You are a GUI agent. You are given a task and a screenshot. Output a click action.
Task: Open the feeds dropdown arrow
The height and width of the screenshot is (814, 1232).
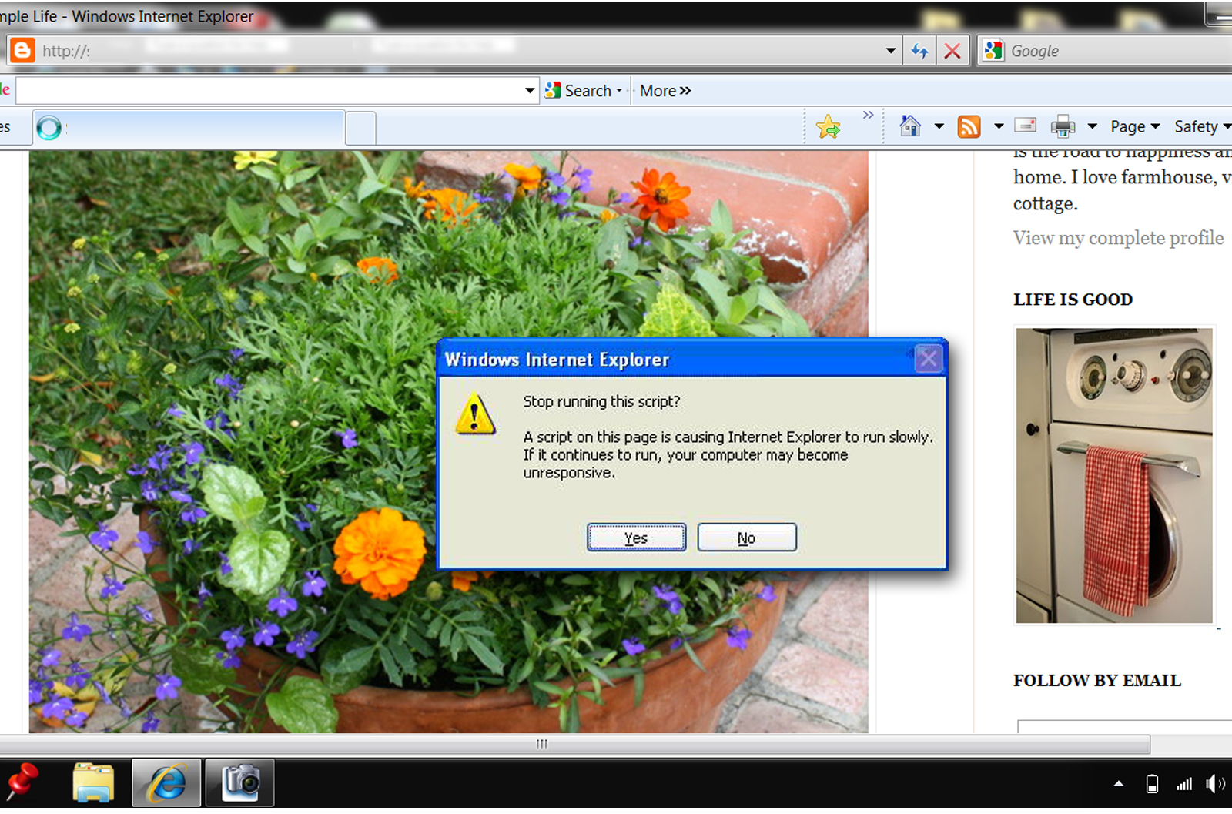999,126
